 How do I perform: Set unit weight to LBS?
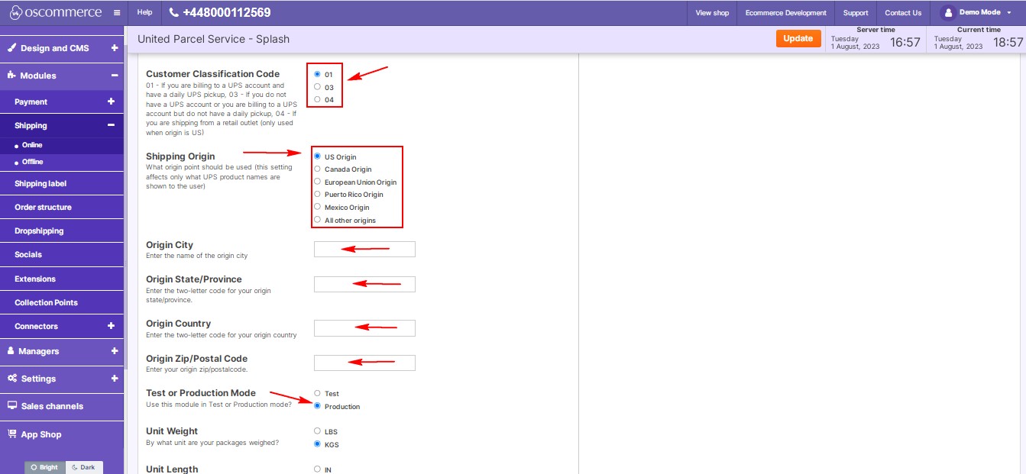(317, 431)
